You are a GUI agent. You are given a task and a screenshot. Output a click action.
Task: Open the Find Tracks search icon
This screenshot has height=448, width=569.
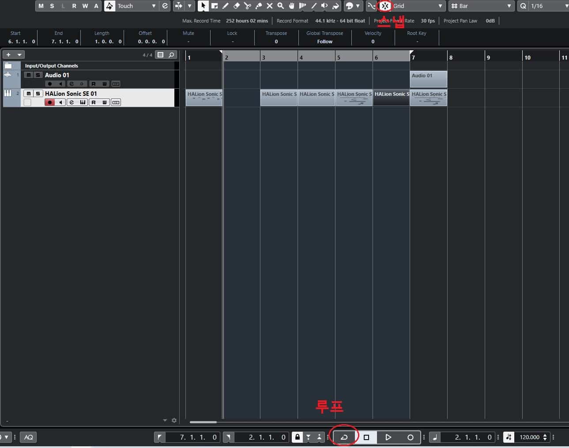(172, 55)
